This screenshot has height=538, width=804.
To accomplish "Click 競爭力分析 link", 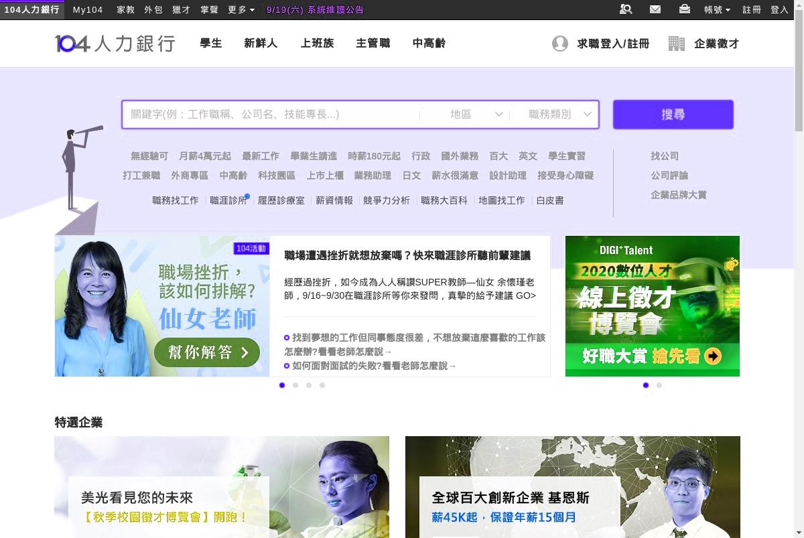I will pos(387,200).
